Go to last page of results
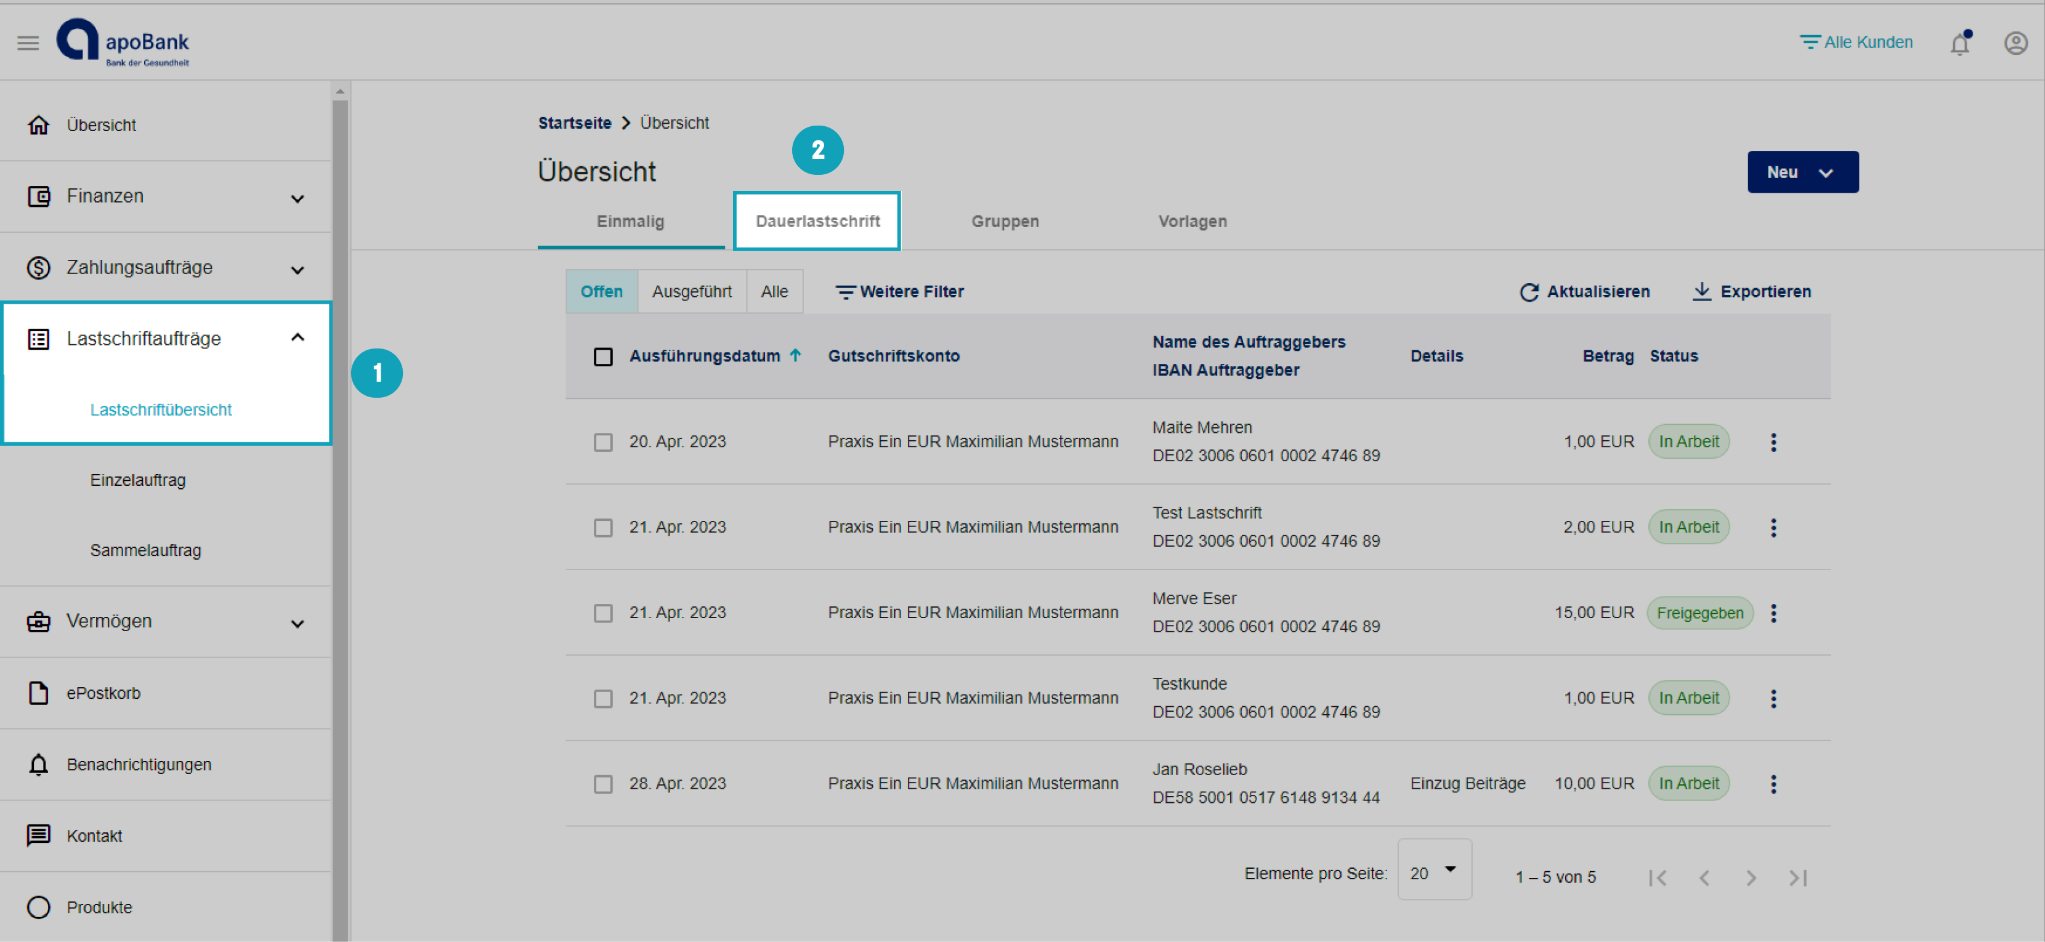2045x942 pixels. click(x=1798, y=878)
